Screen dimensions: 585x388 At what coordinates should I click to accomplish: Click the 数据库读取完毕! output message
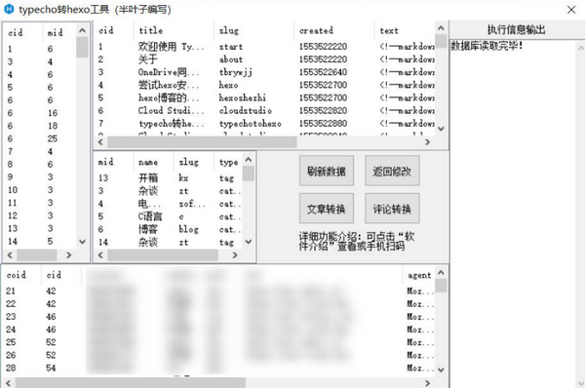(x=487, y=46)
